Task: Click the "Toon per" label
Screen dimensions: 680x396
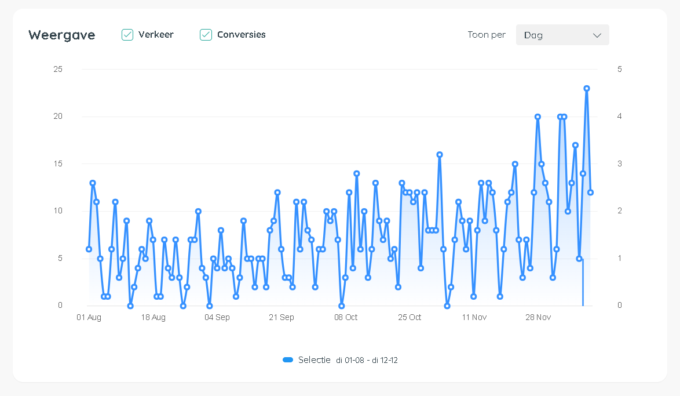Action: coord(487,35)
